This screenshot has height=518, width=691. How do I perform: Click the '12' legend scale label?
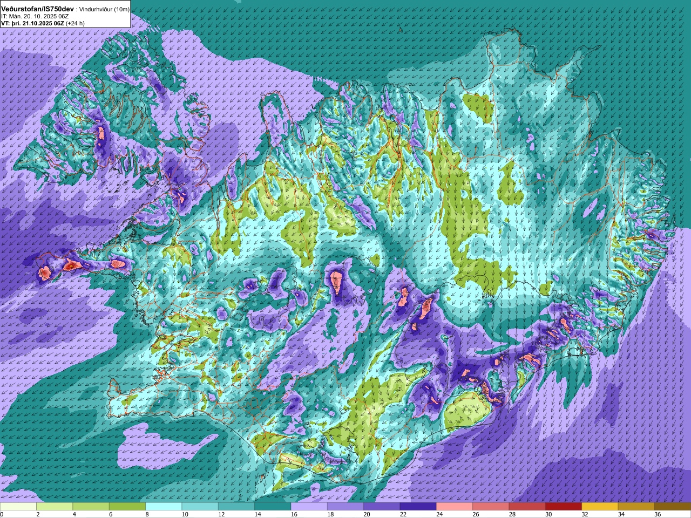[x=221, y=514]
